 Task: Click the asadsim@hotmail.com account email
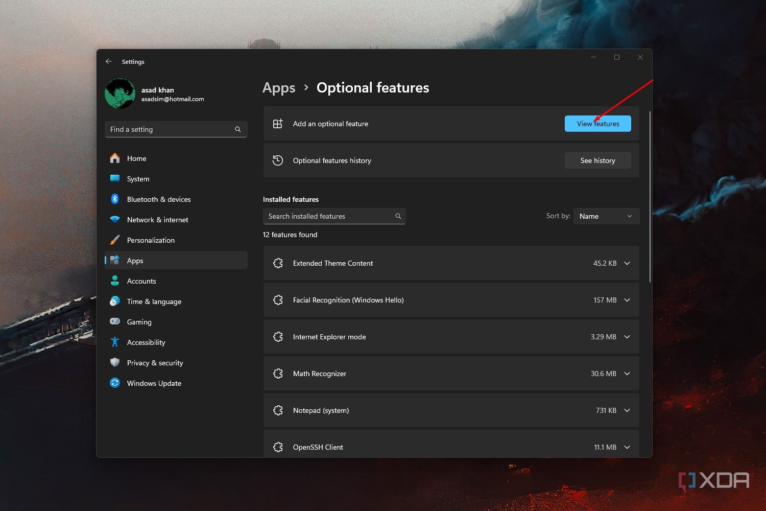[x=173, y=99]
